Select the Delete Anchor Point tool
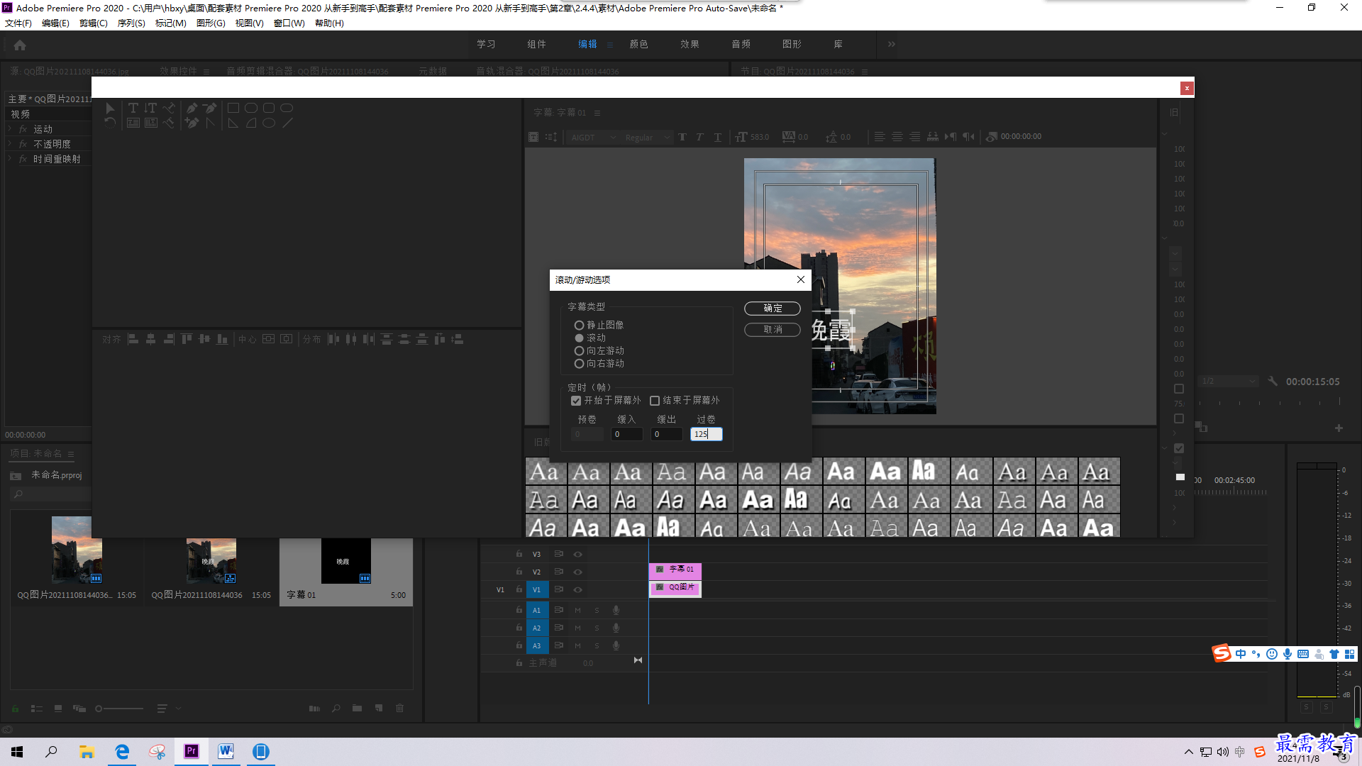This screenshot has height=766, width=1362. point(209,108)
